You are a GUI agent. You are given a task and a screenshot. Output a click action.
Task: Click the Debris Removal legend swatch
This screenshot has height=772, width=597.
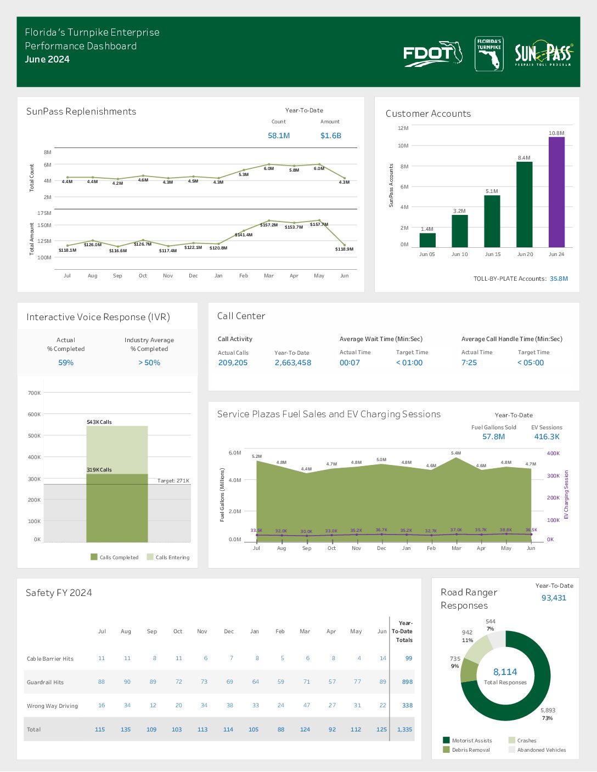446,750
